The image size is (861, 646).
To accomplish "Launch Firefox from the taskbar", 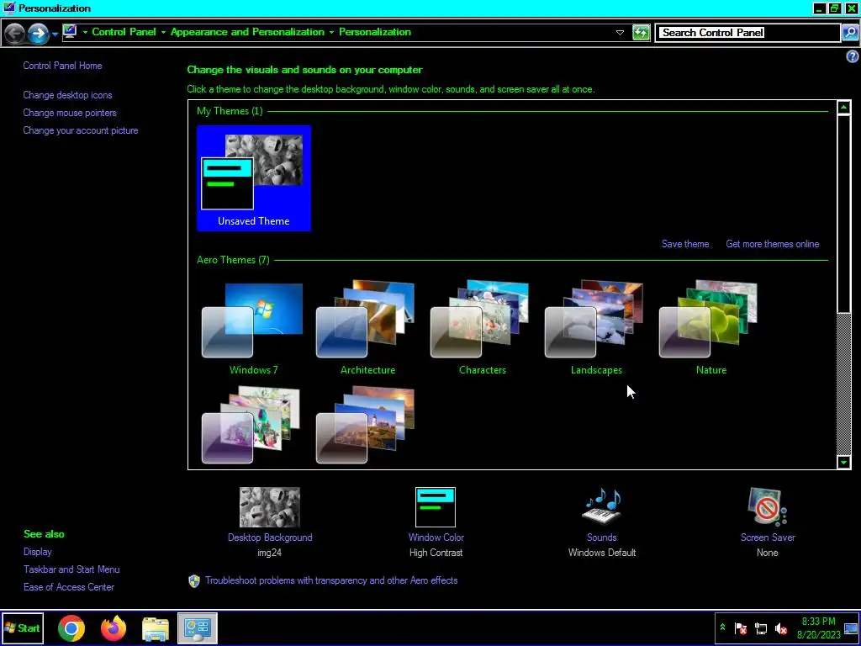I will pos(114,628).
